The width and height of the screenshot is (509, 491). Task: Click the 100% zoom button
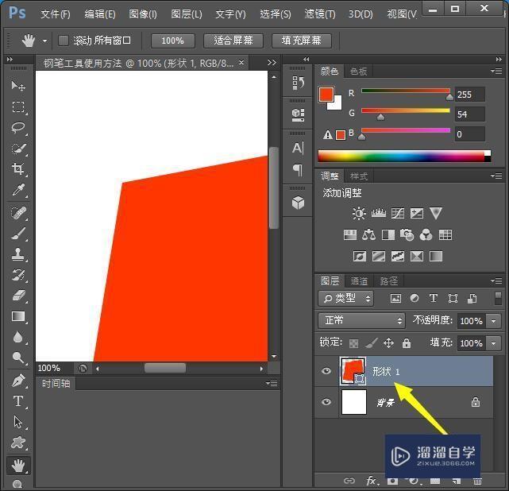click(173, 41)
